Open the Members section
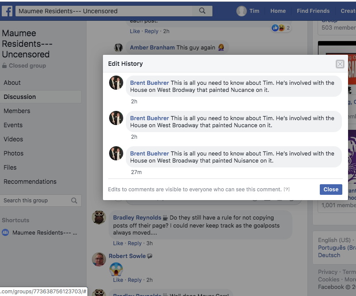This screenshot has height=296, width=356. (17, 111)
